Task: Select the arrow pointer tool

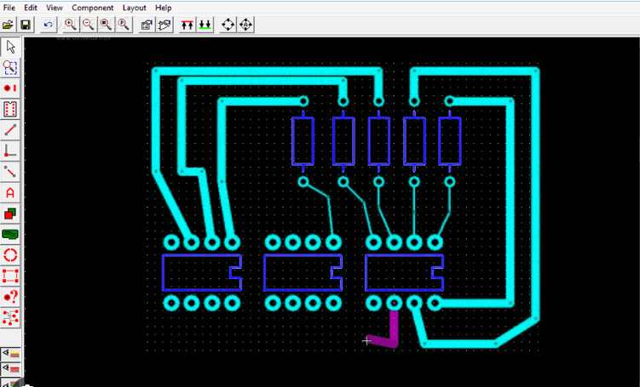Action: tap(11, 47)
